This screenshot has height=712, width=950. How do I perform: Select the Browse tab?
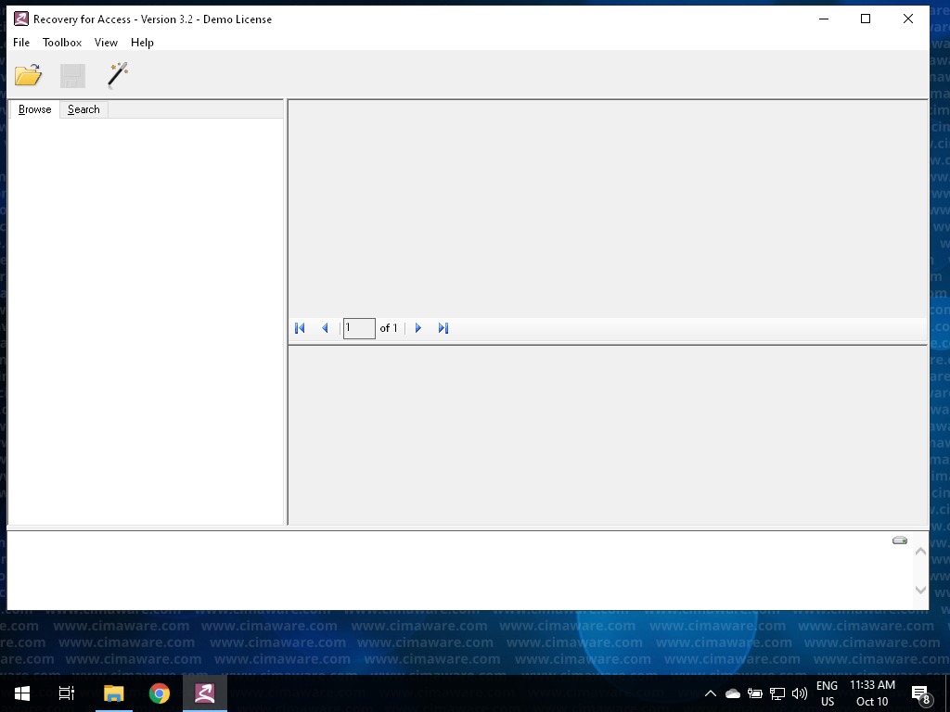(35, 109)
